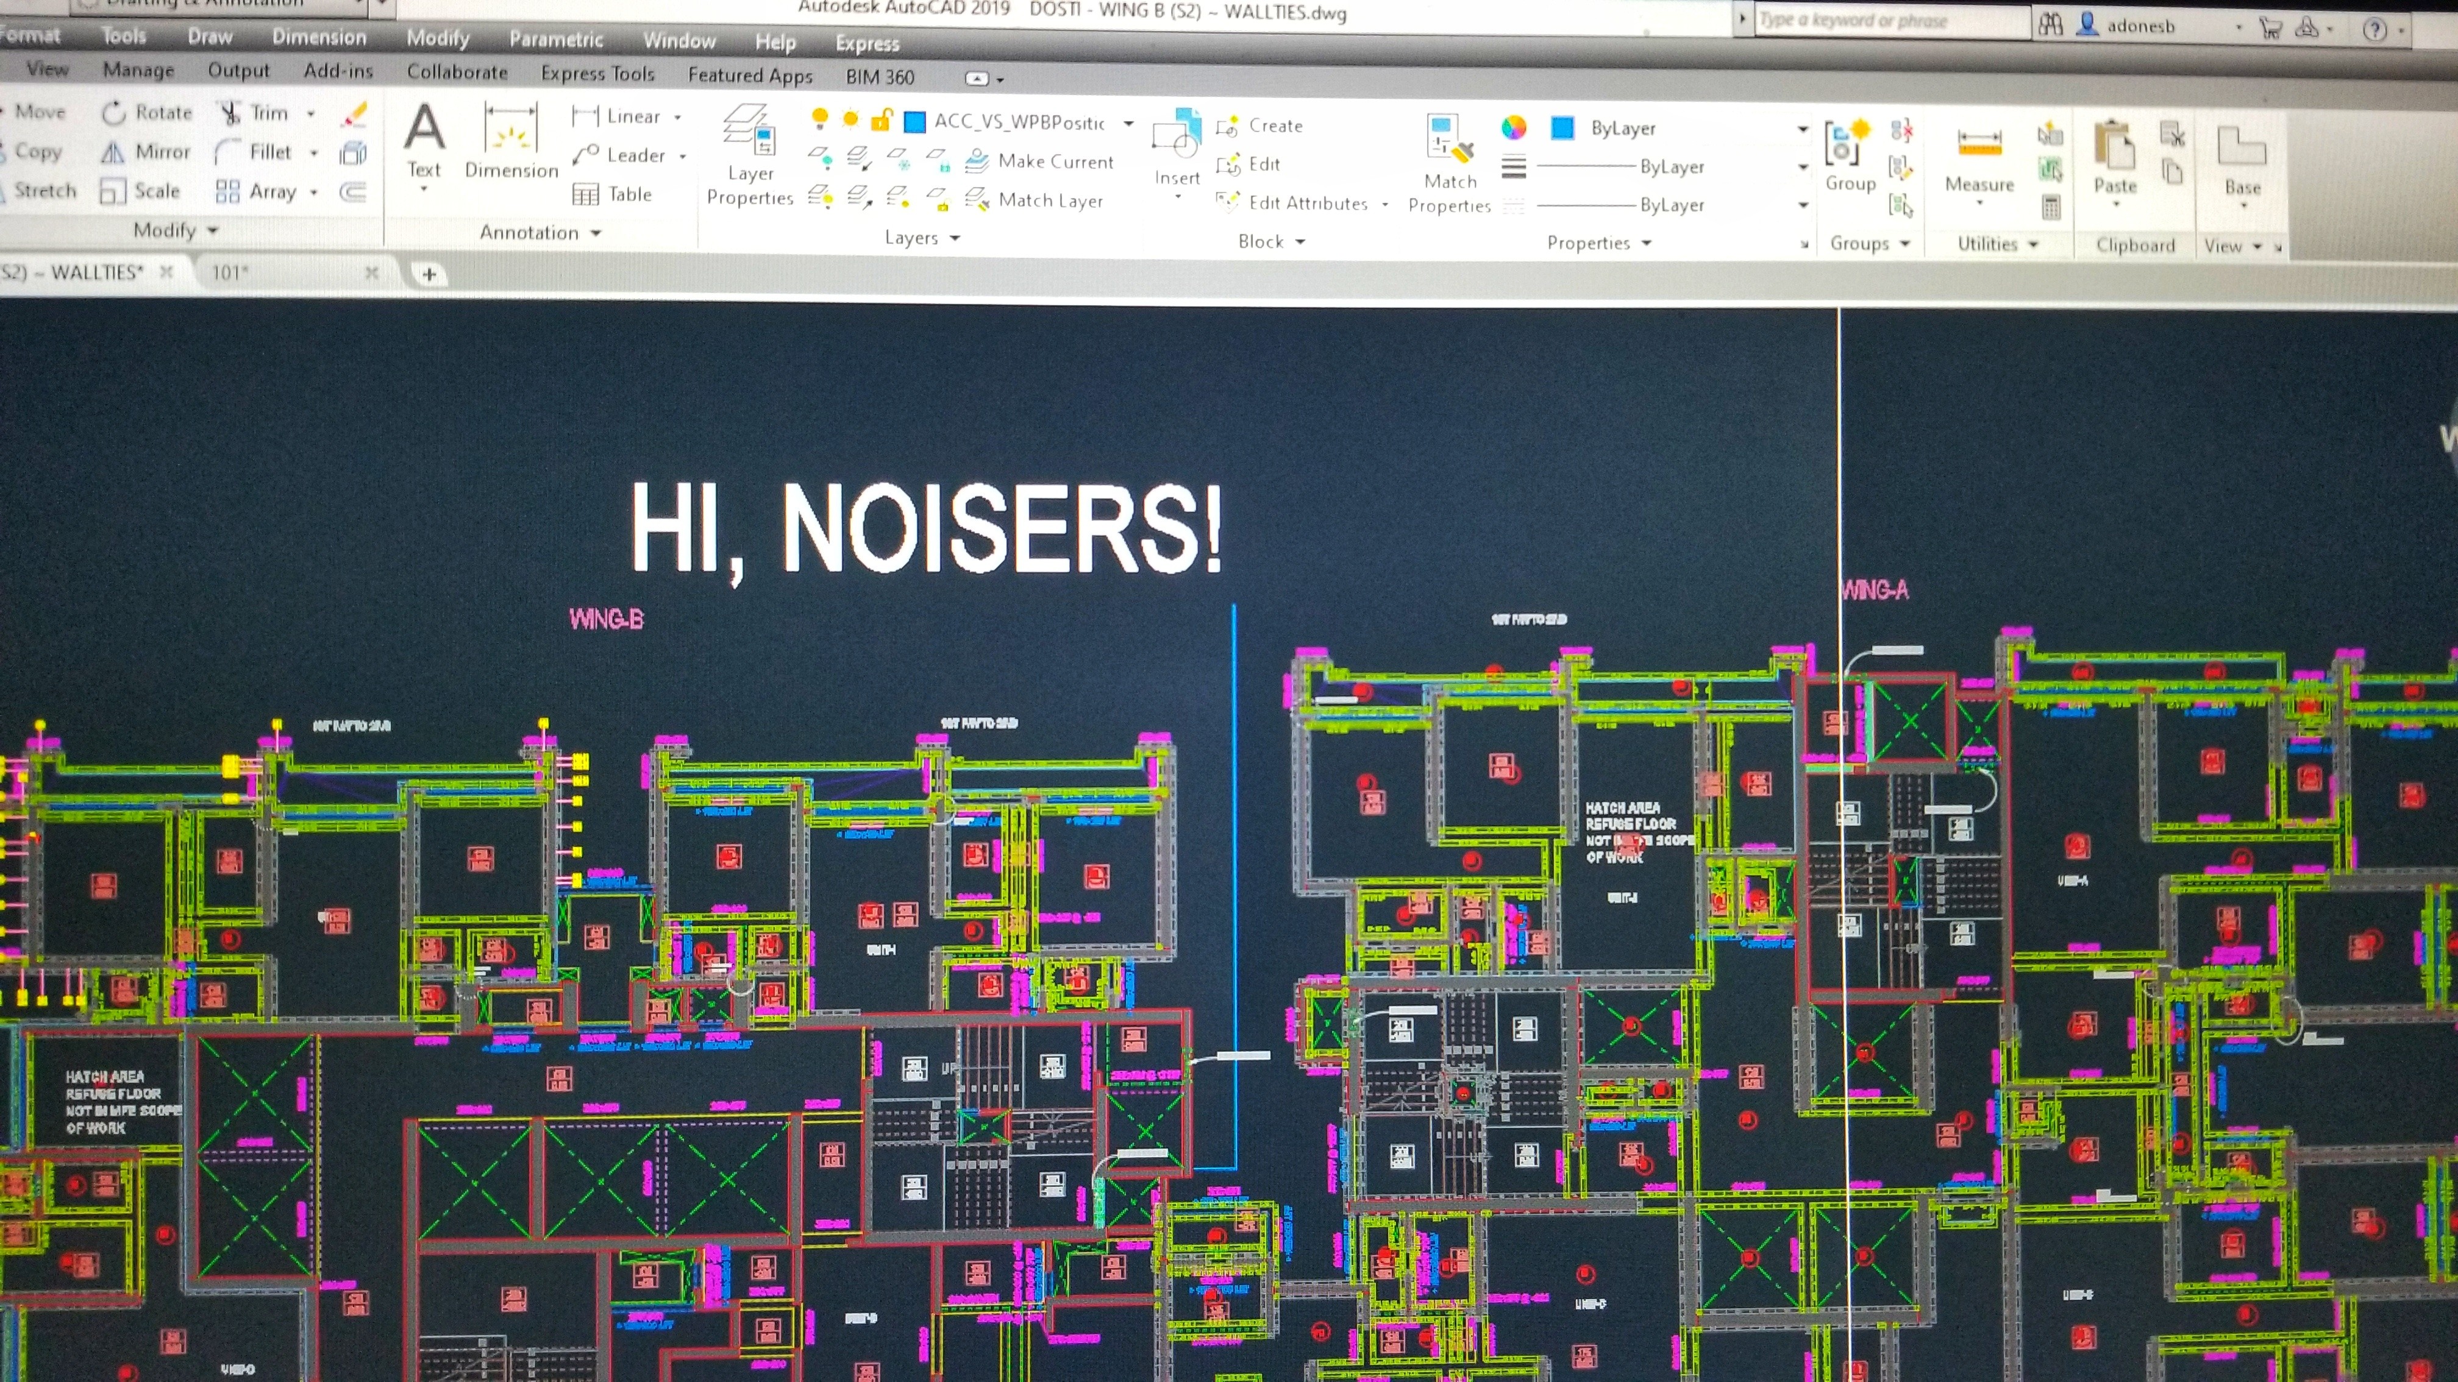Choose the Rotate tool
Image resolution: width=2458 pixels, height=1382 pixels.
tap(147, 113)
